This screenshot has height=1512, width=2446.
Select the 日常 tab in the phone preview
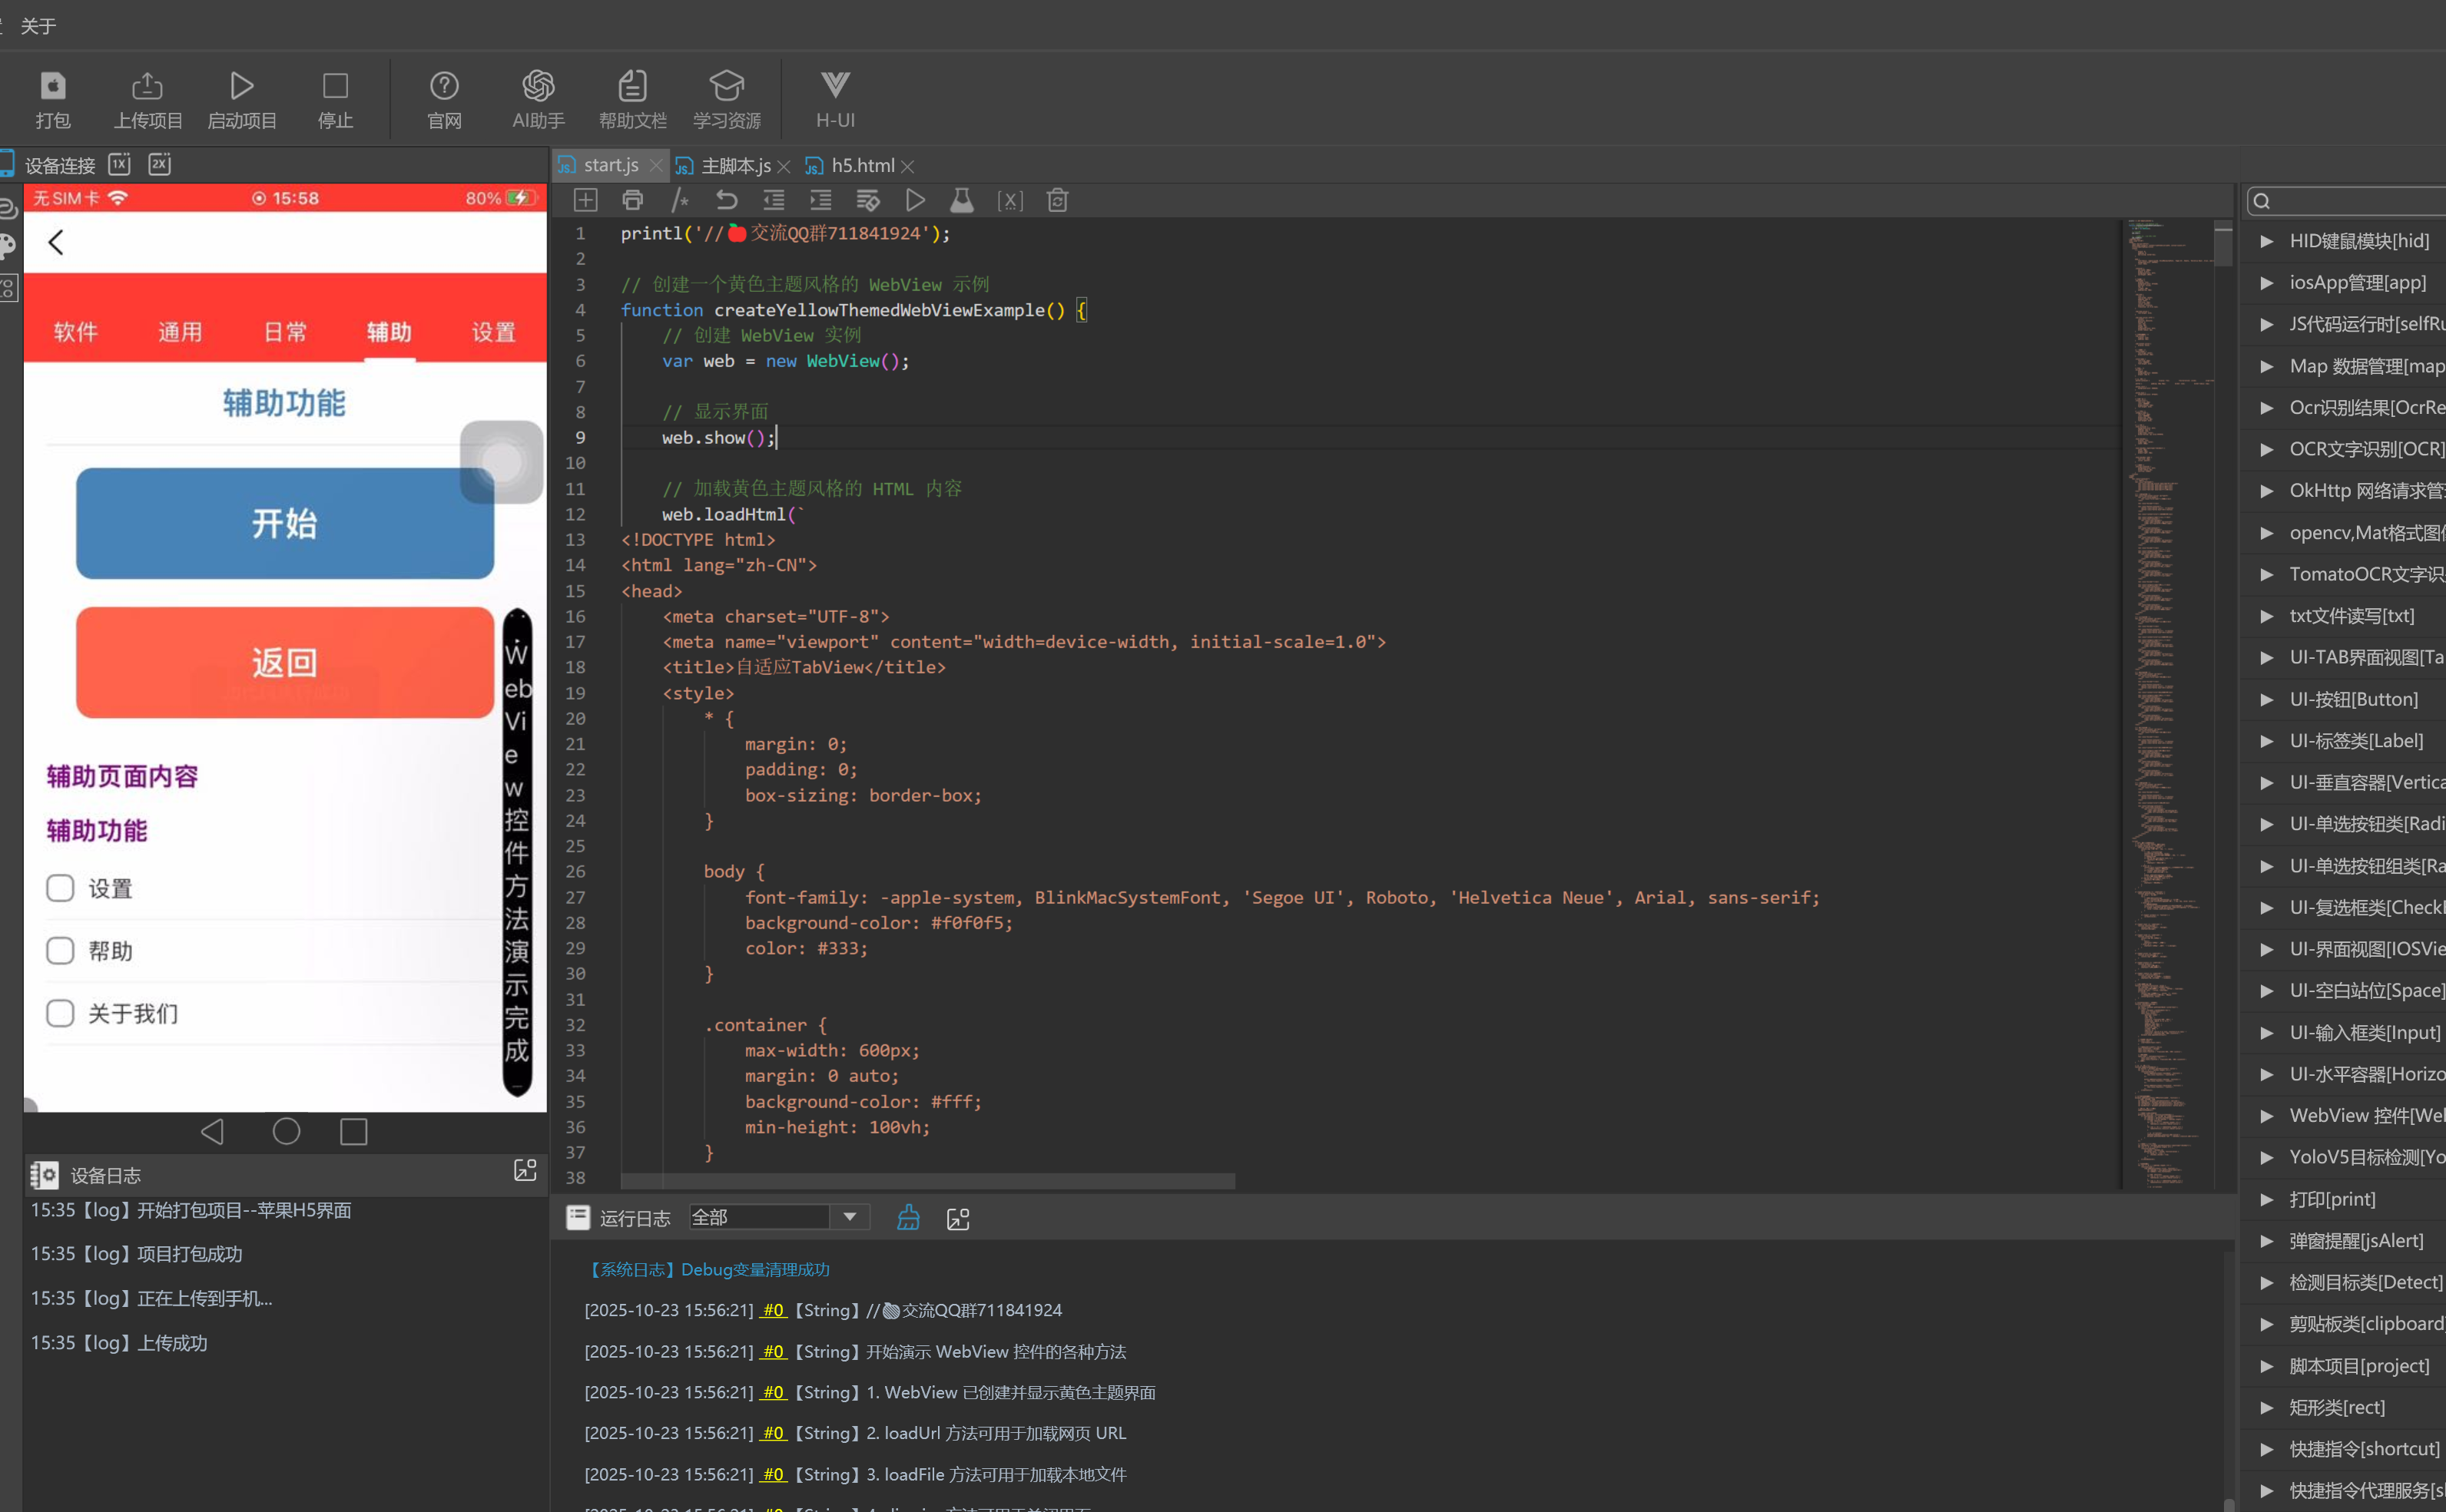[x=284, y=331]
